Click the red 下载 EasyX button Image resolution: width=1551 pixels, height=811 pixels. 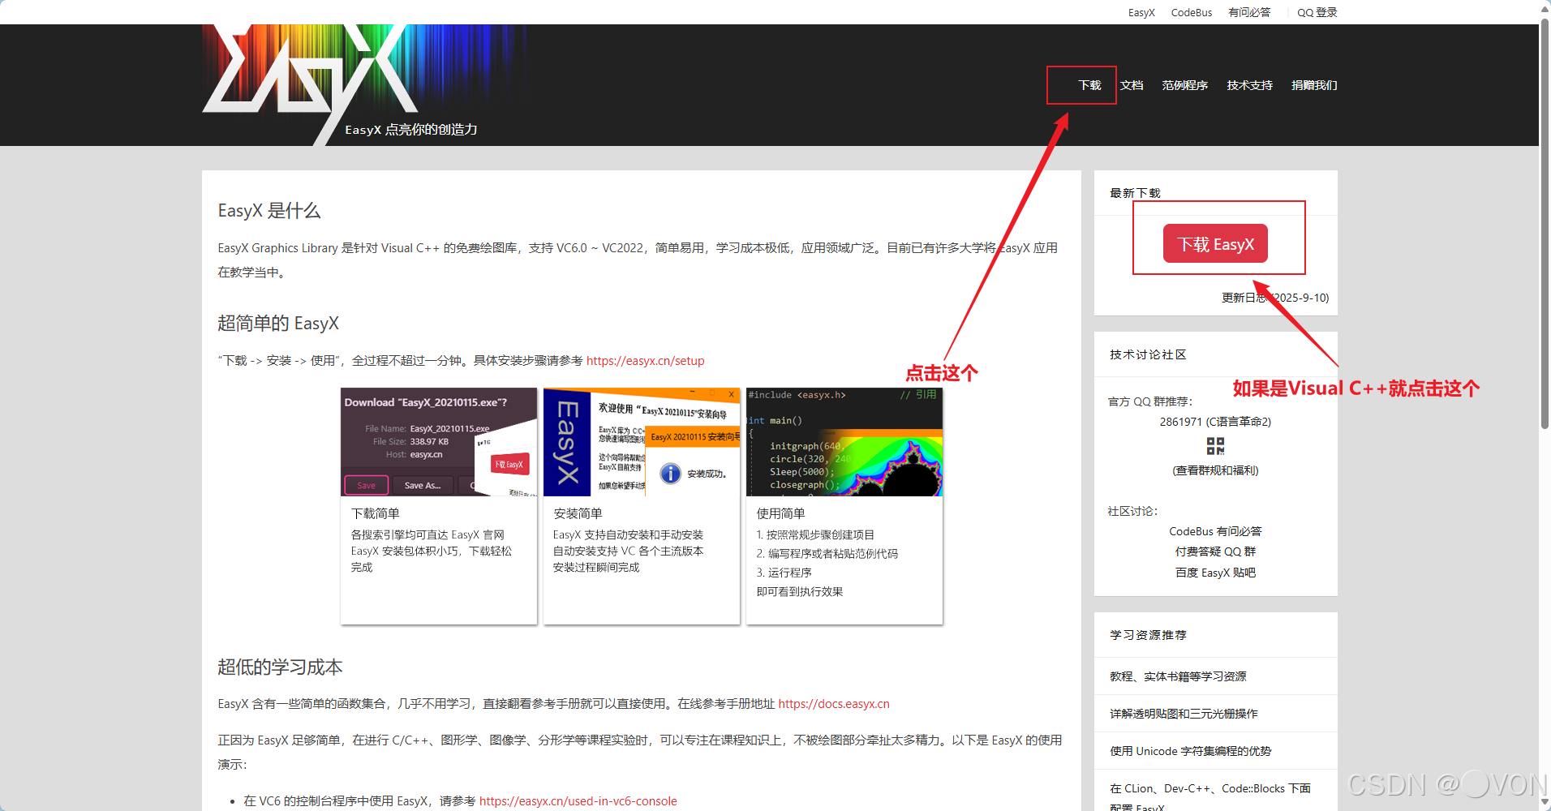pyautogui.click(x=1215, y=243)
